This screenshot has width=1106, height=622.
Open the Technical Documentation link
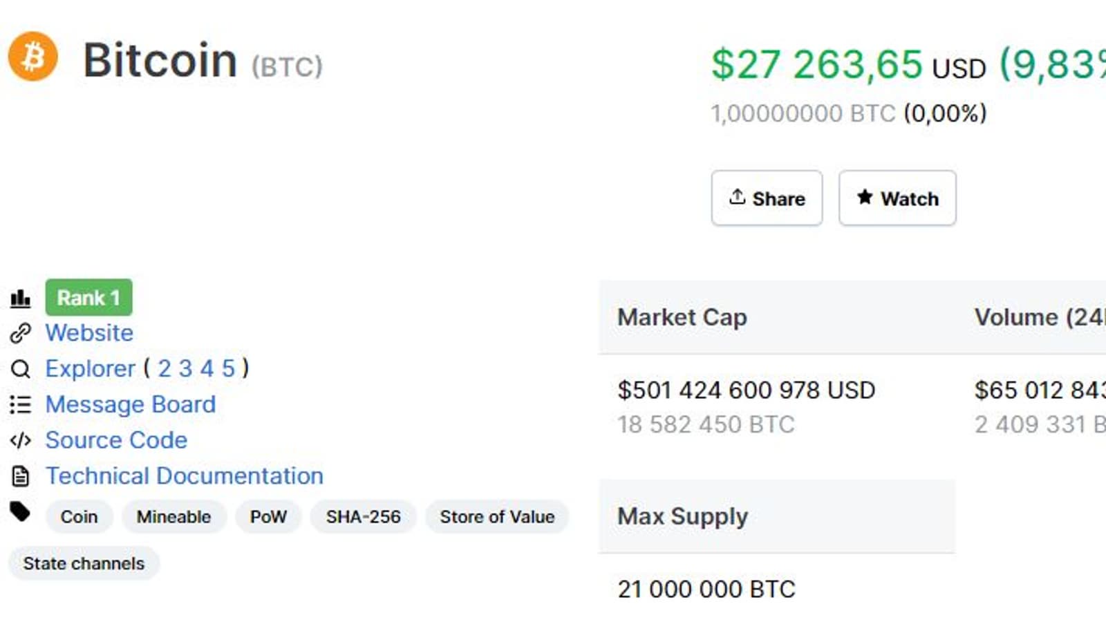[185, 476]
